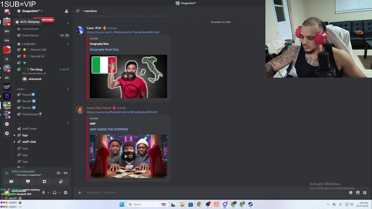Open the voice connection signal details icon
This screenshot has height=209, width=372.
click(7, 173)
